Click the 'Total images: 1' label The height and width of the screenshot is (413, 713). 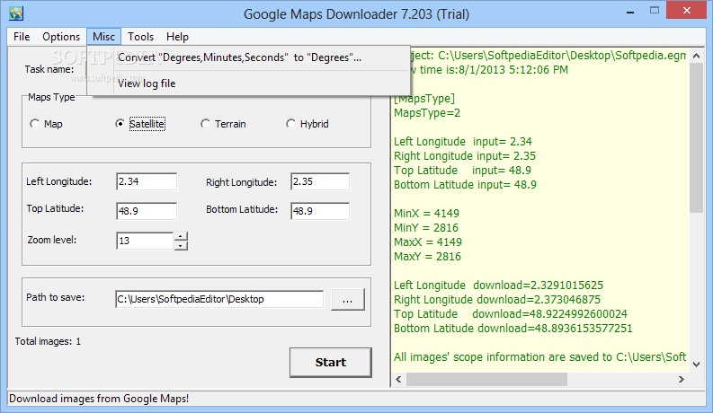click(48, 341)
